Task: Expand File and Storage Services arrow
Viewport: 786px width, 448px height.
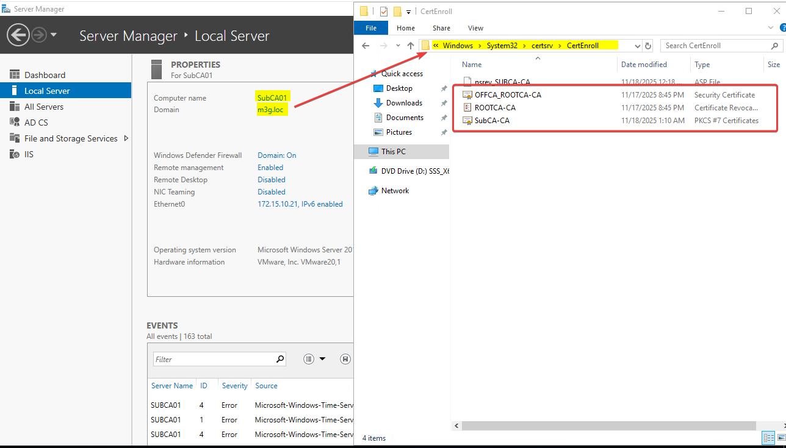Action: point(126,138)
